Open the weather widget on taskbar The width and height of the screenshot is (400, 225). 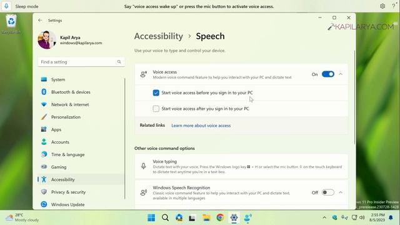[x=22, y=217]
